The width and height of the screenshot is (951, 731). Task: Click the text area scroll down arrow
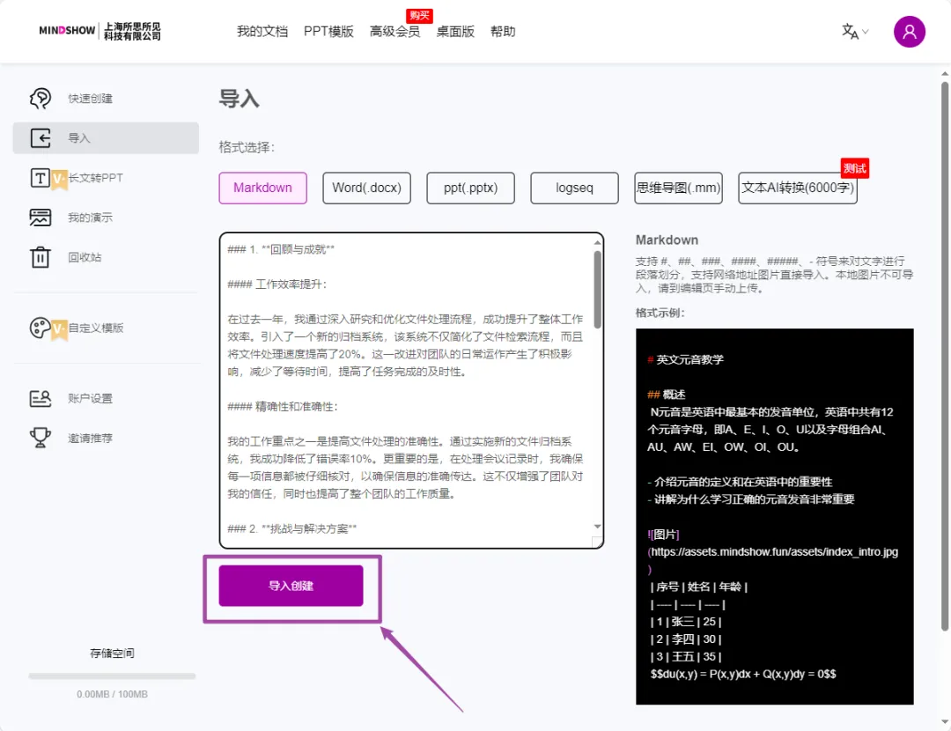[597, 527]
